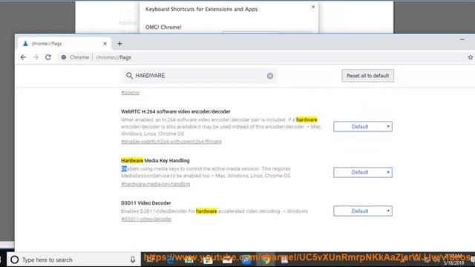Click the Cortana circle on the taskbar
Image resolution: width=475 pixels, height=267 pixels.
coord(15,260)
